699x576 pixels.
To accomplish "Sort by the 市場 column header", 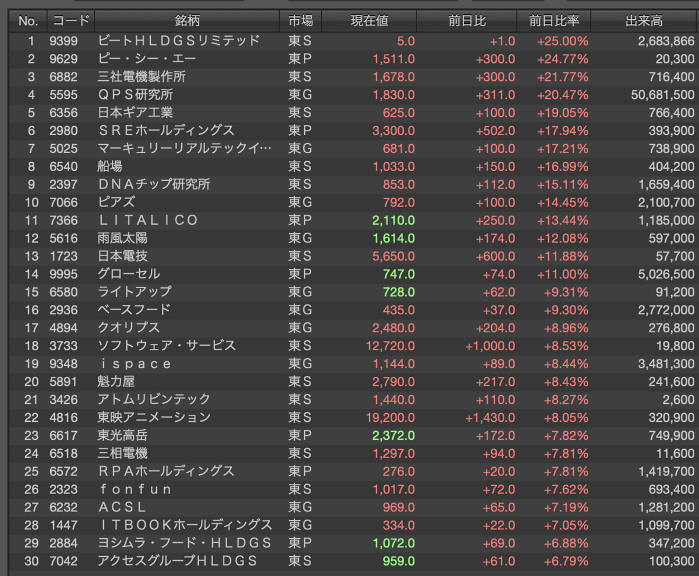I will [x=301, y=22].
